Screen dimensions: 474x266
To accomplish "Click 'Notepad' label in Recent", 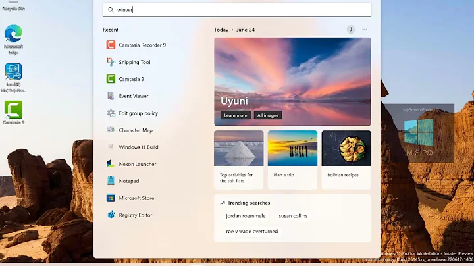I will tap(129, 181).
